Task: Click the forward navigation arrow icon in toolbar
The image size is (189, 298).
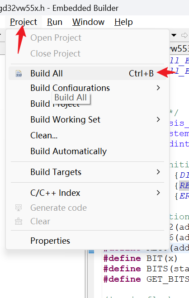Action: [184, 35]
